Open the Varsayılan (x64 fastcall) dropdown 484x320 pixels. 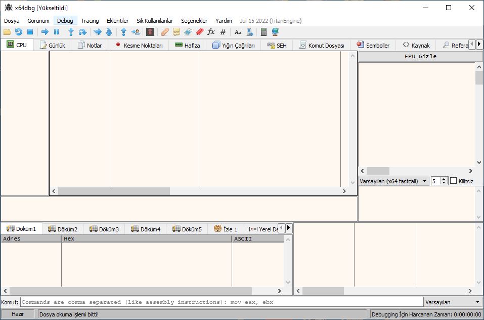tap(393, 181)
